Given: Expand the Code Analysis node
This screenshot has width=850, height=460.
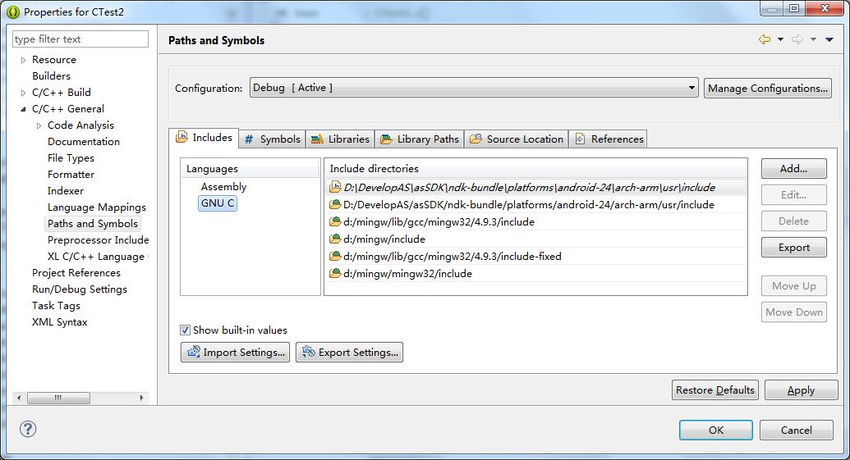Looking at the screenshot, I should click(39, 125).
